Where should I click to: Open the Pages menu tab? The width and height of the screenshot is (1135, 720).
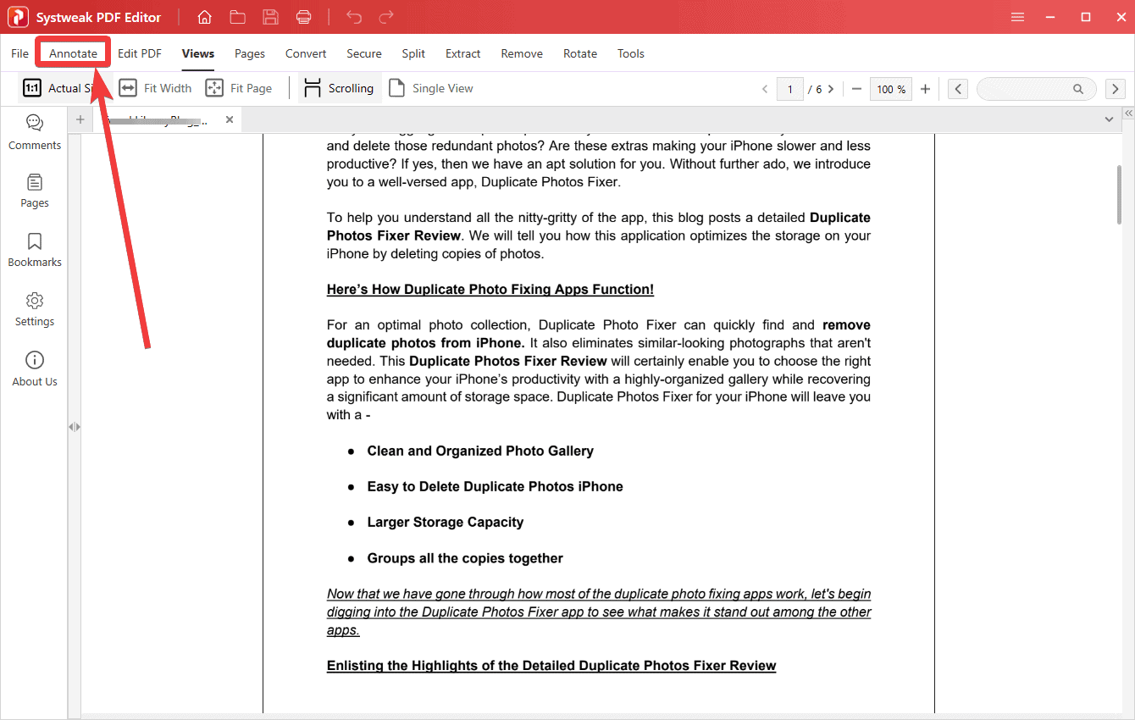pos(250,53)
